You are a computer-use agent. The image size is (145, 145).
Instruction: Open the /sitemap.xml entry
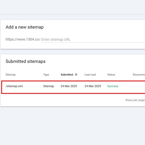coord(14,86)
